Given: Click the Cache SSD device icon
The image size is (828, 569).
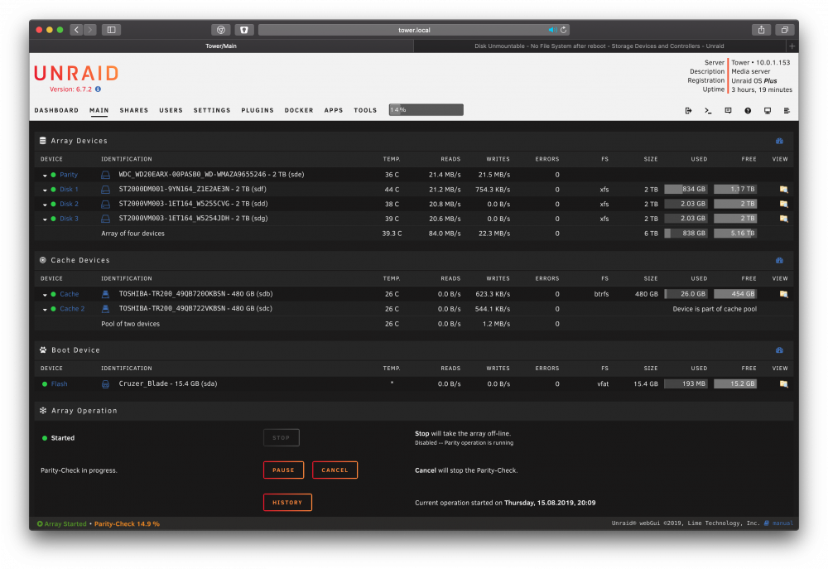Looking at the screenshot, I should click(106, 294).
